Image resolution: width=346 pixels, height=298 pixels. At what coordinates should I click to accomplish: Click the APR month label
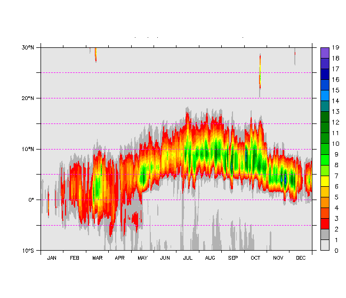[x=119, y=258]
